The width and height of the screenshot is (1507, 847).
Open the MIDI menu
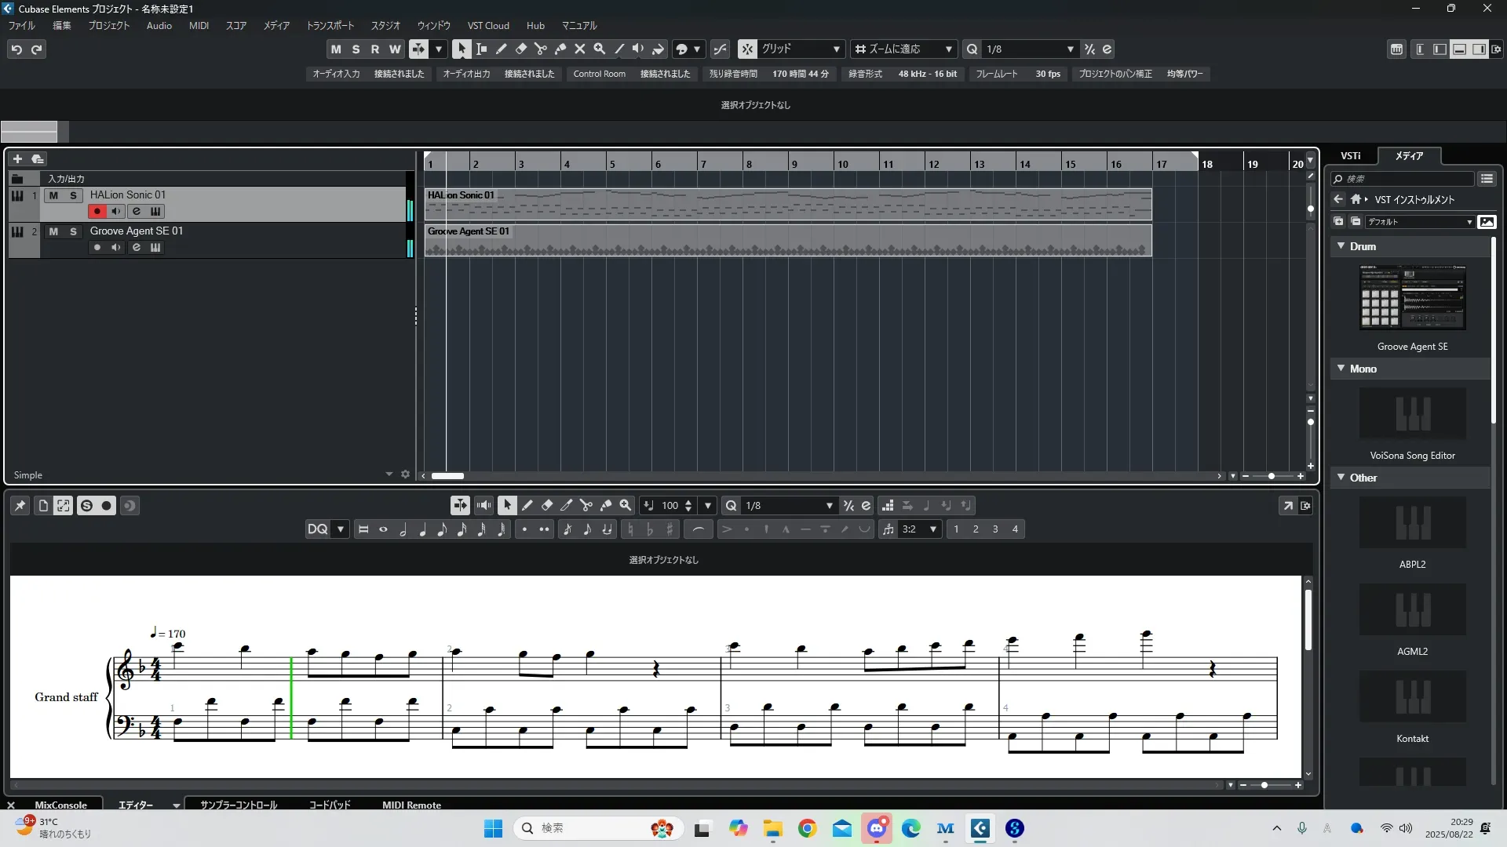[199, 25]
